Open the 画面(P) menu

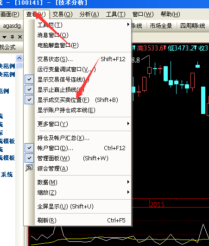[x=10, y=14]
